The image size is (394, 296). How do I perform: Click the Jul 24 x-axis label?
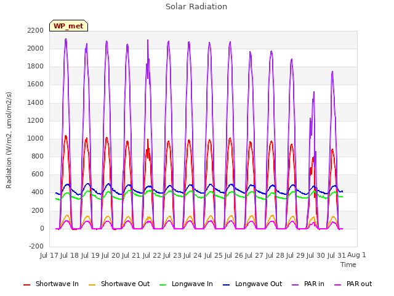(x=193, y=255)
